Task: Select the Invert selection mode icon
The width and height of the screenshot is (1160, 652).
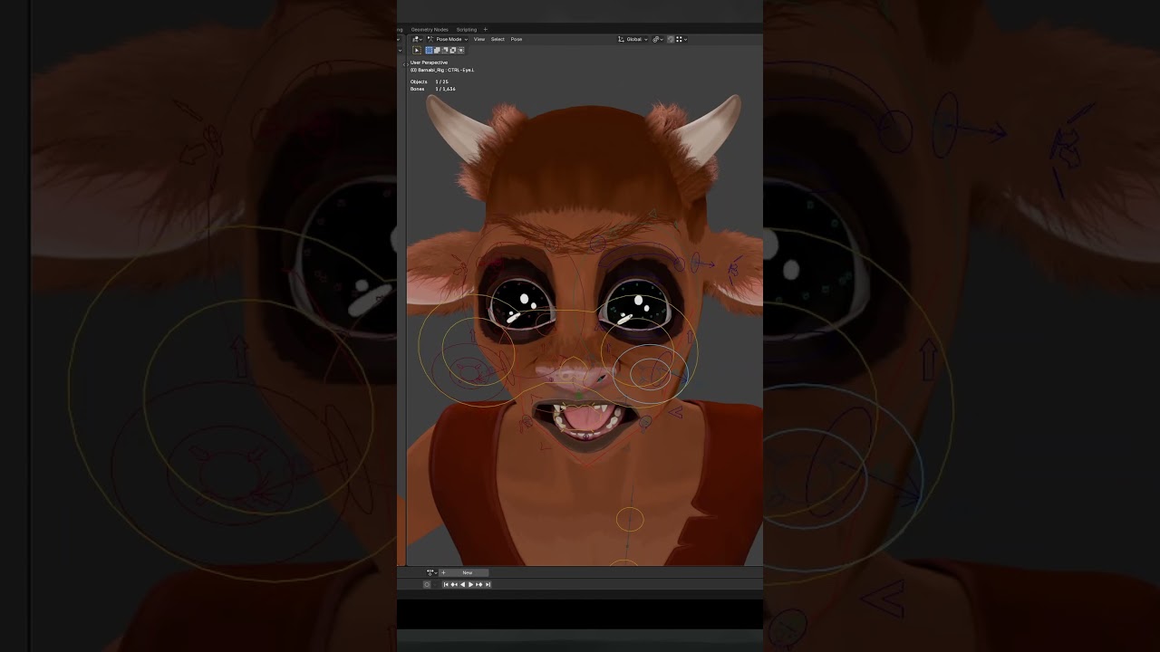Action: click(x=453, y=50)
